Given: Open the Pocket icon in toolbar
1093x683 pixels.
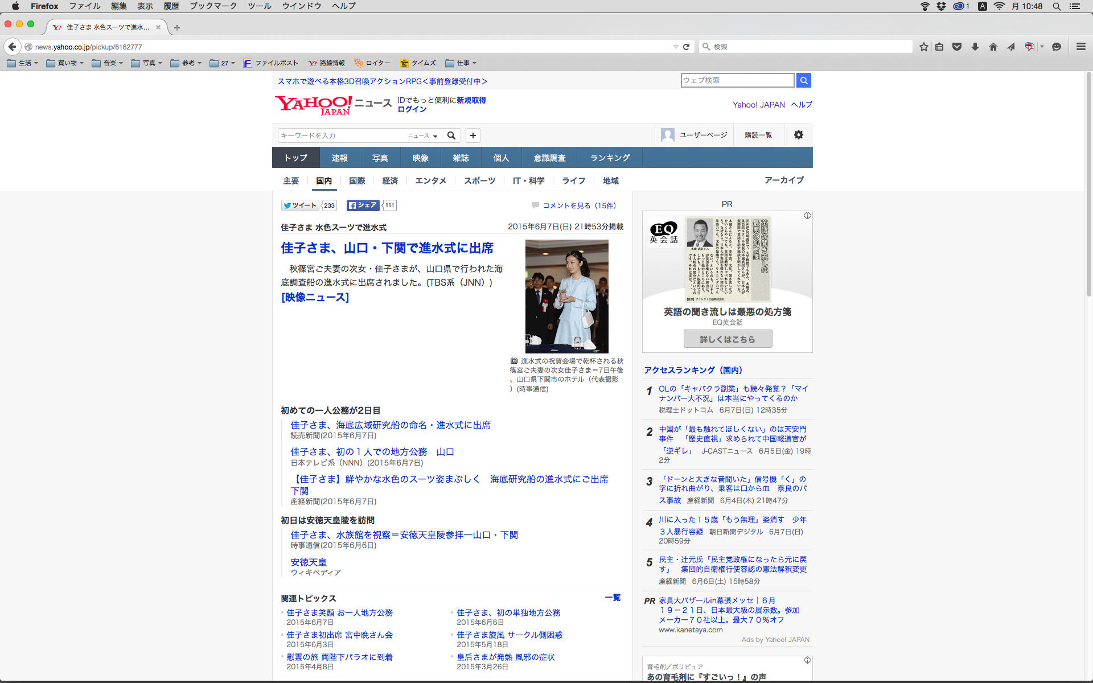Looking at the screenshot, I should (x=956, y=47).
